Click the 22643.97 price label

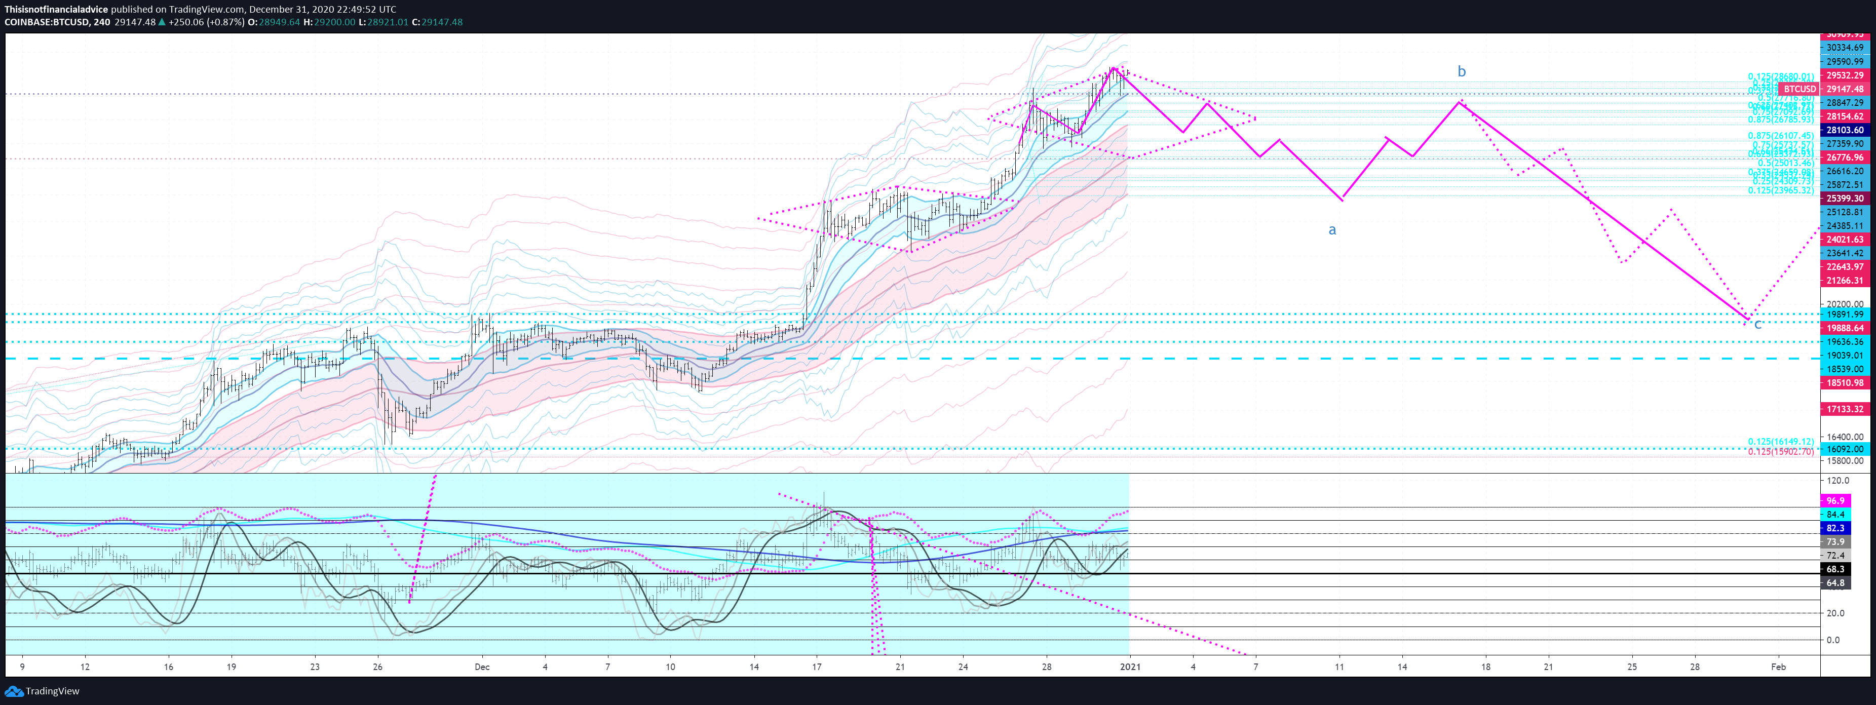[1846, 266]
